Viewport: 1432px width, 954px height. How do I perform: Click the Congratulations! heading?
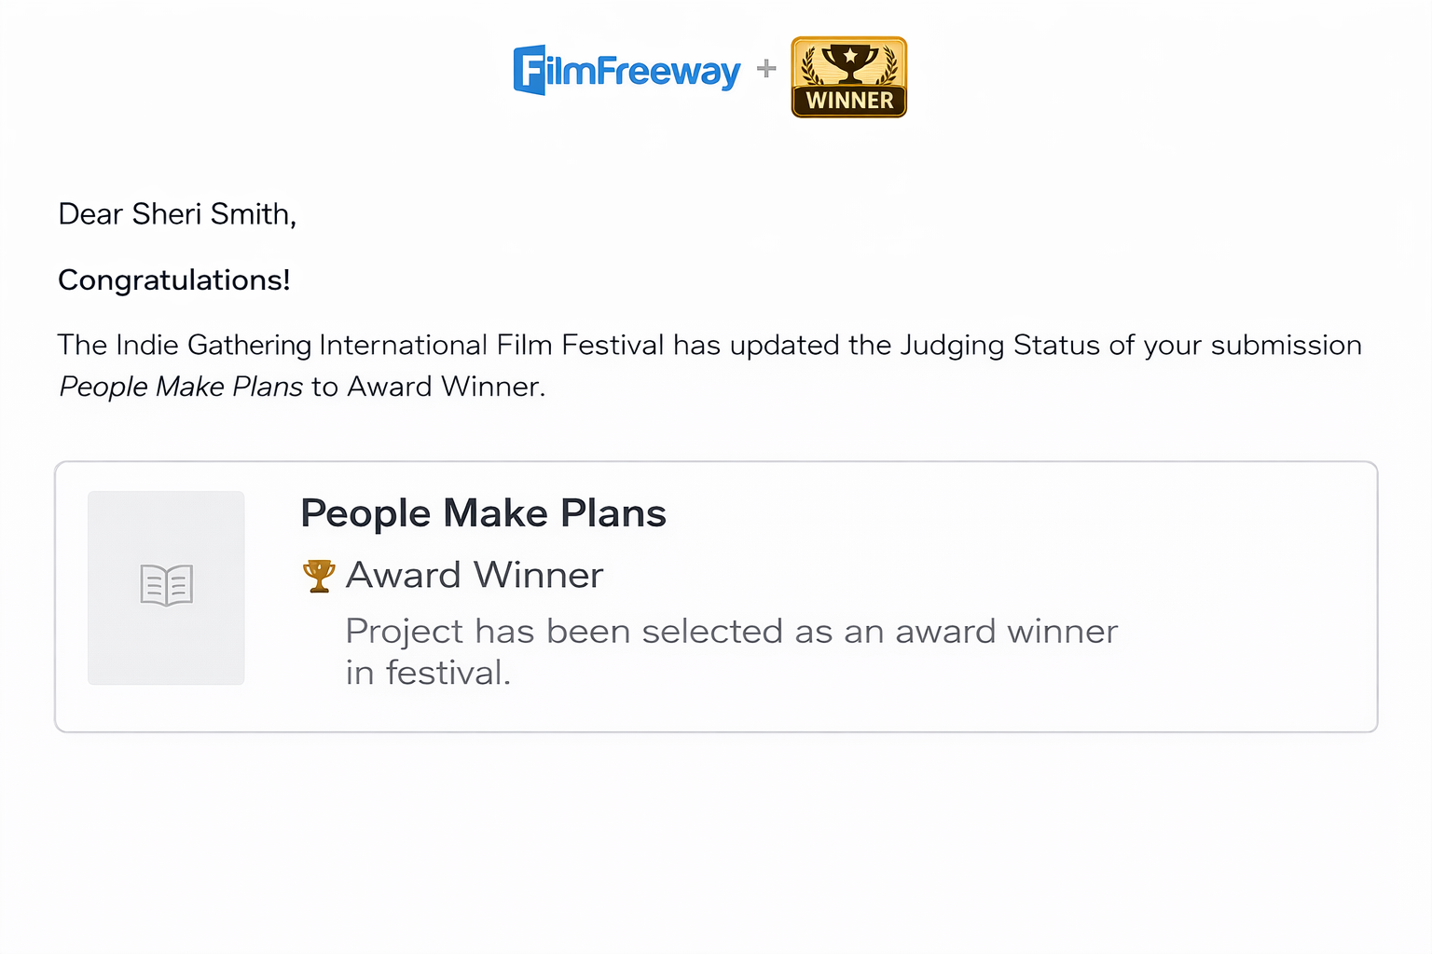(x=174, y=279)
